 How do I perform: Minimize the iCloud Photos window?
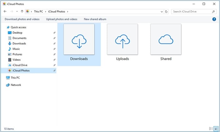(x=194, y=4)
